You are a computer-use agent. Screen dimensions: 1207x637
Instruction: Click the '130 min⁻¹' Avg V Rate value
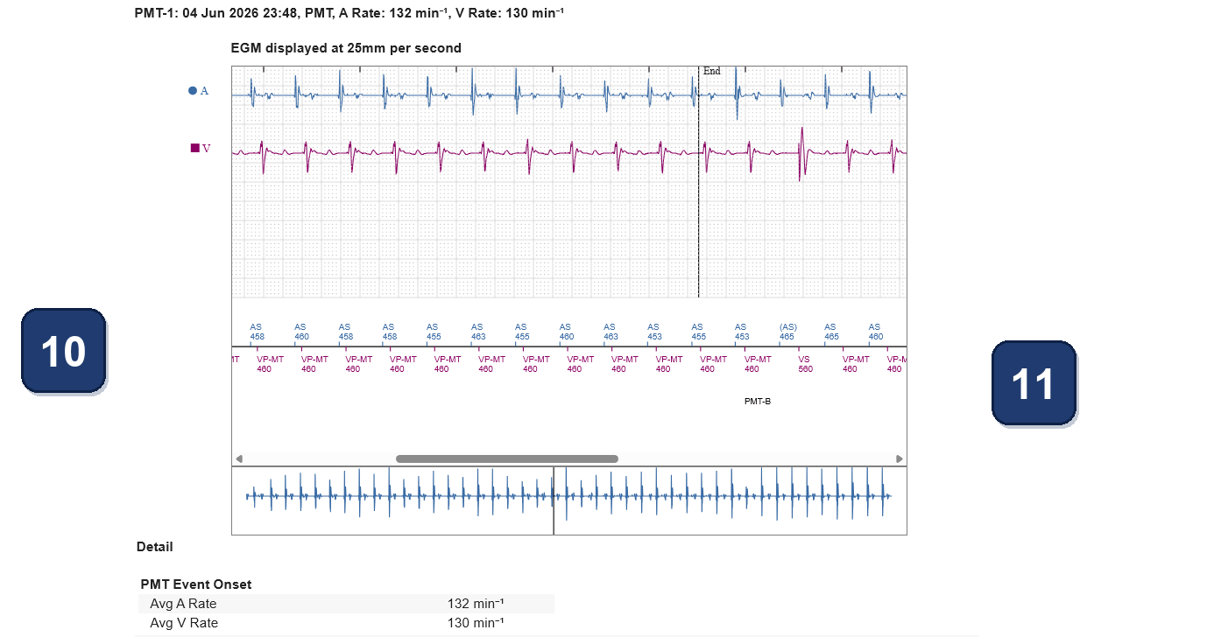(x=476, y=623)
